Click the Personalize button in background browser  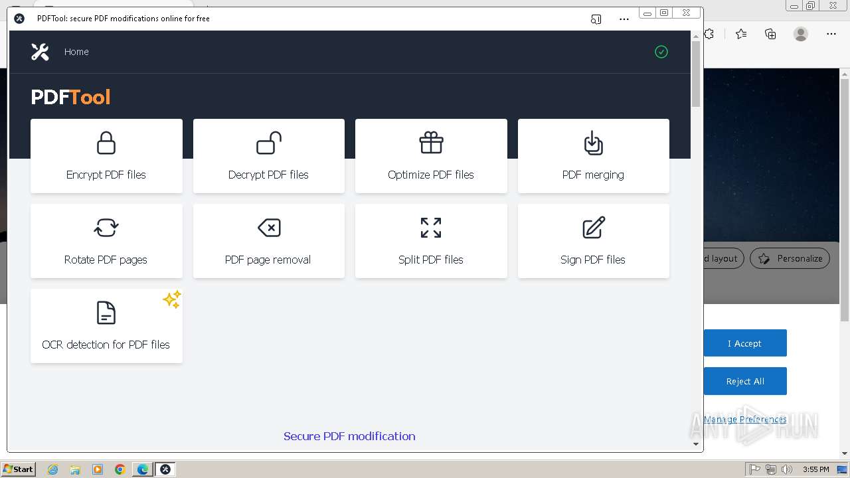pyautogui.click(x=790, y=258)
